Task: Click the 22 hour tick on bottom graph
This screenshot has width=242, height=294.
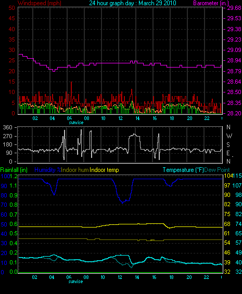Action: tap(206, 277)
